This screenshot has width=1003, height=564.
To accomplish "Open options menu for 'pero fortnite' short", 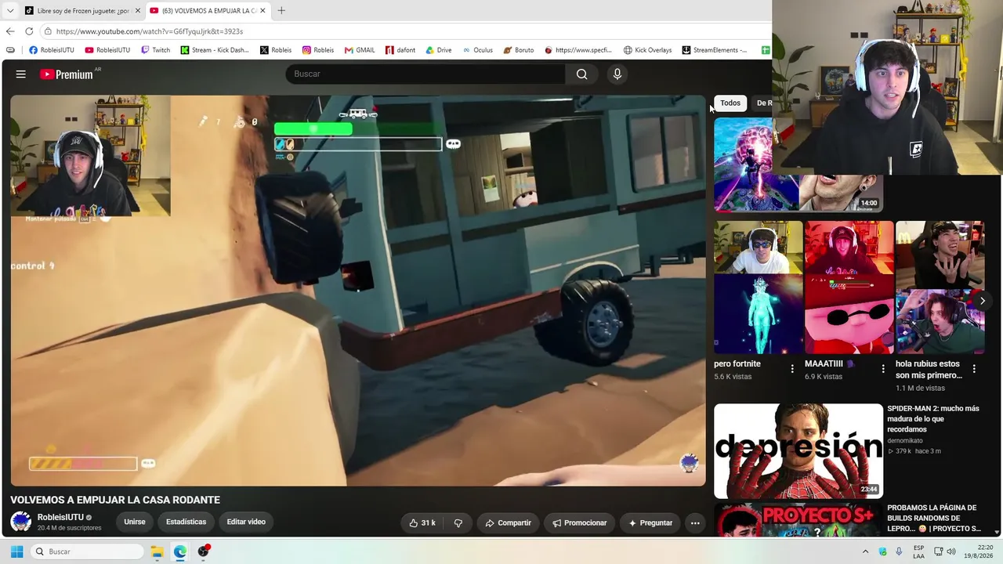I will click(x=792, y=369).
